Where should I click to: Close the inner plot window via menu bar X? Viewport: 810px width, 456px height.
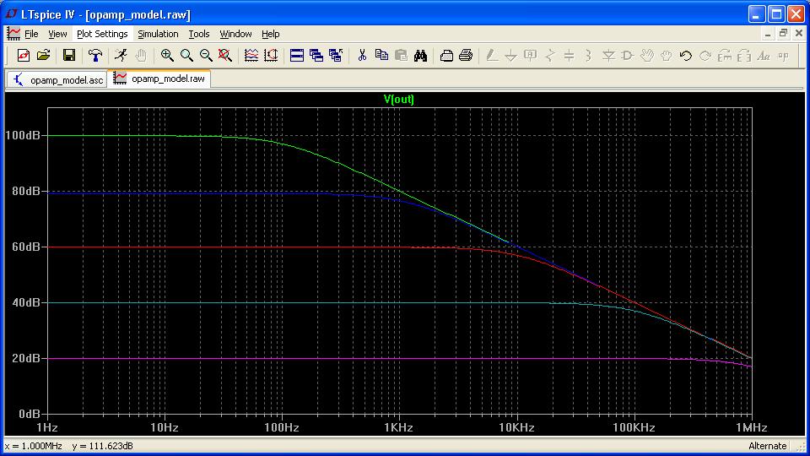[x=799, y=34]
